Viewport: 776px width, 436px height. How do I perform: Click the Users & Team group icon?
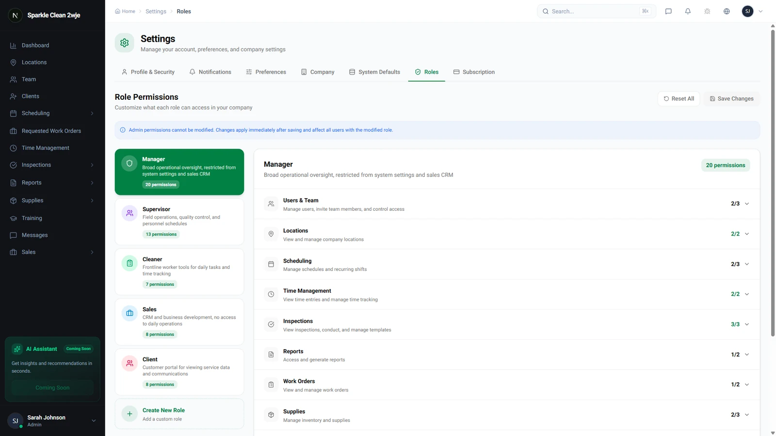tap(271, 204)
